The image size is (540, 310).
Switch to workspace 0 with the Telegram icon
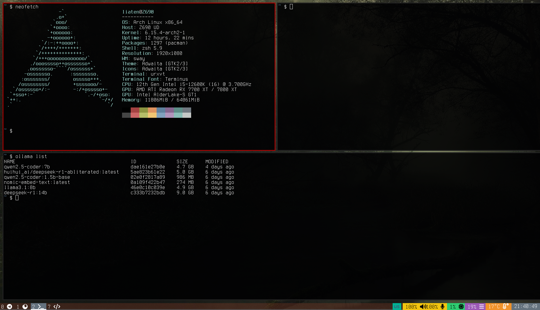pos(6,307)
